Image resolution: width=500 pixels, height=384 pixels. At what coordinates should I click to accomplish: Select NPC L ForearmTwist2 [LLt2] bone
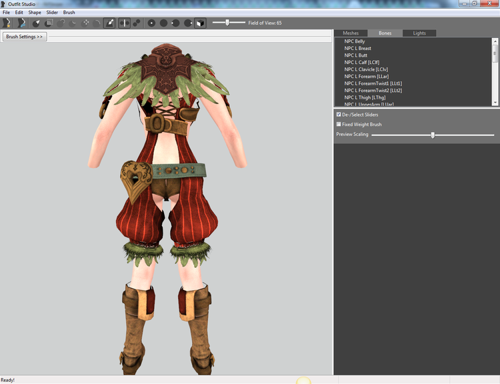point(373,91)
